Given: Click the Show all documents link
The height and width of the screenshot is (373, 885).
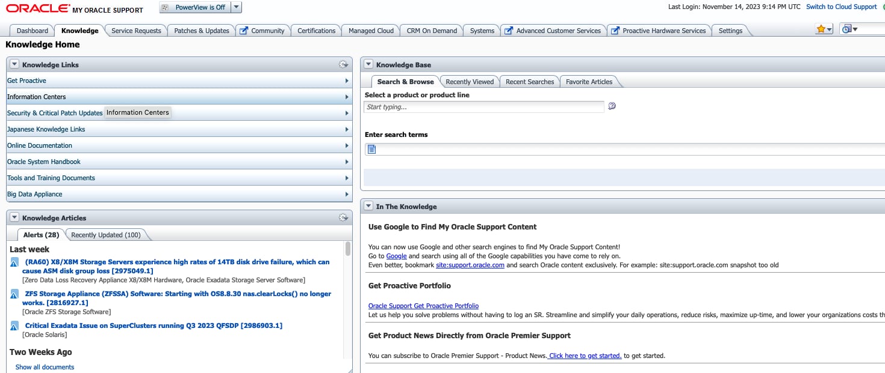Looking at the screenshot, I should click(x=45, y=367).
